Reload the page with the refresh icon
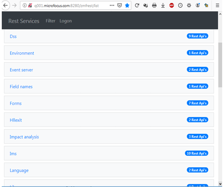224x187 pixels. click(x=137, y=5)
